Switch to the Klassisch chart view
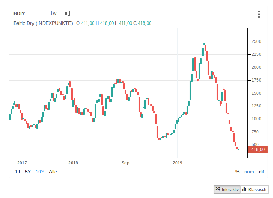Screen dimensions: 273x198 pyautogui.click(x=254, y=189)
